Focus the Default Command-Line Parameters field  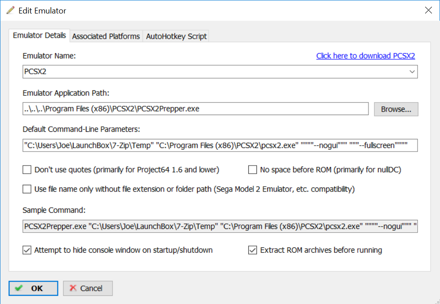220,145
